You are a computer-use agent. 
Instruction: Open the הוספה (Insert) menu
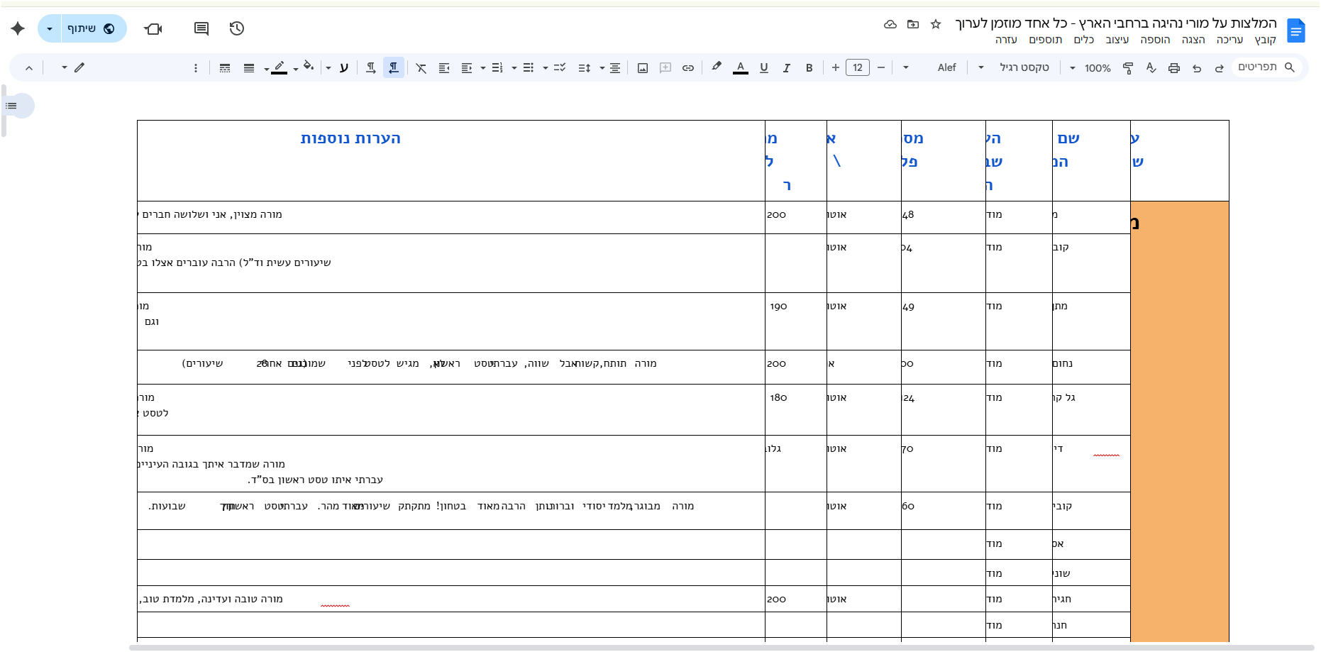click(1155, 40)
